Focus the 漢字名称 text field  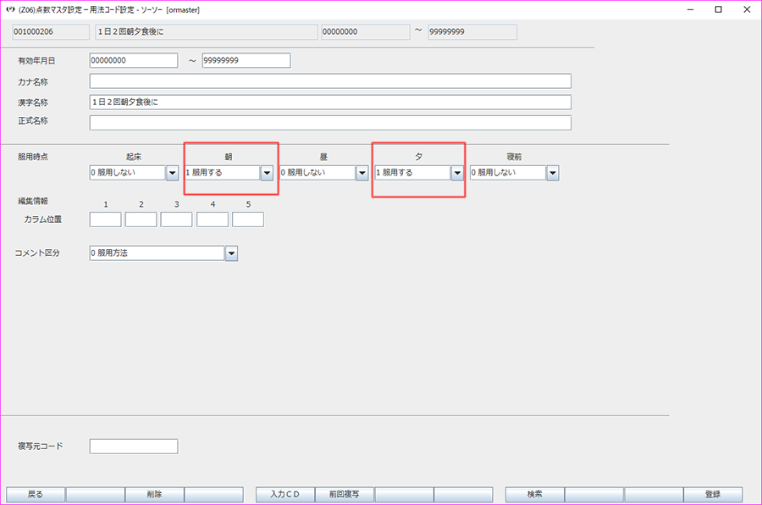click(330, 102)
